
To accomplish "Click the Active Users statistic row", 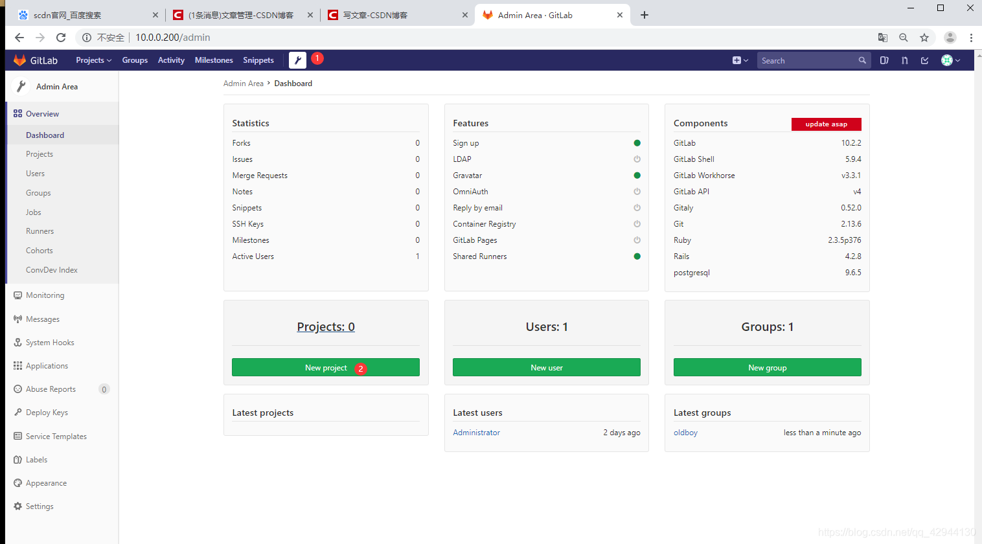I will pos(326,256).
